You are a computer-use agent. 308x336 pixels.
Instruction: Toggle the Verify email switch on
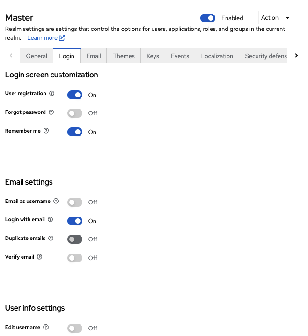[x=75, y=258]
